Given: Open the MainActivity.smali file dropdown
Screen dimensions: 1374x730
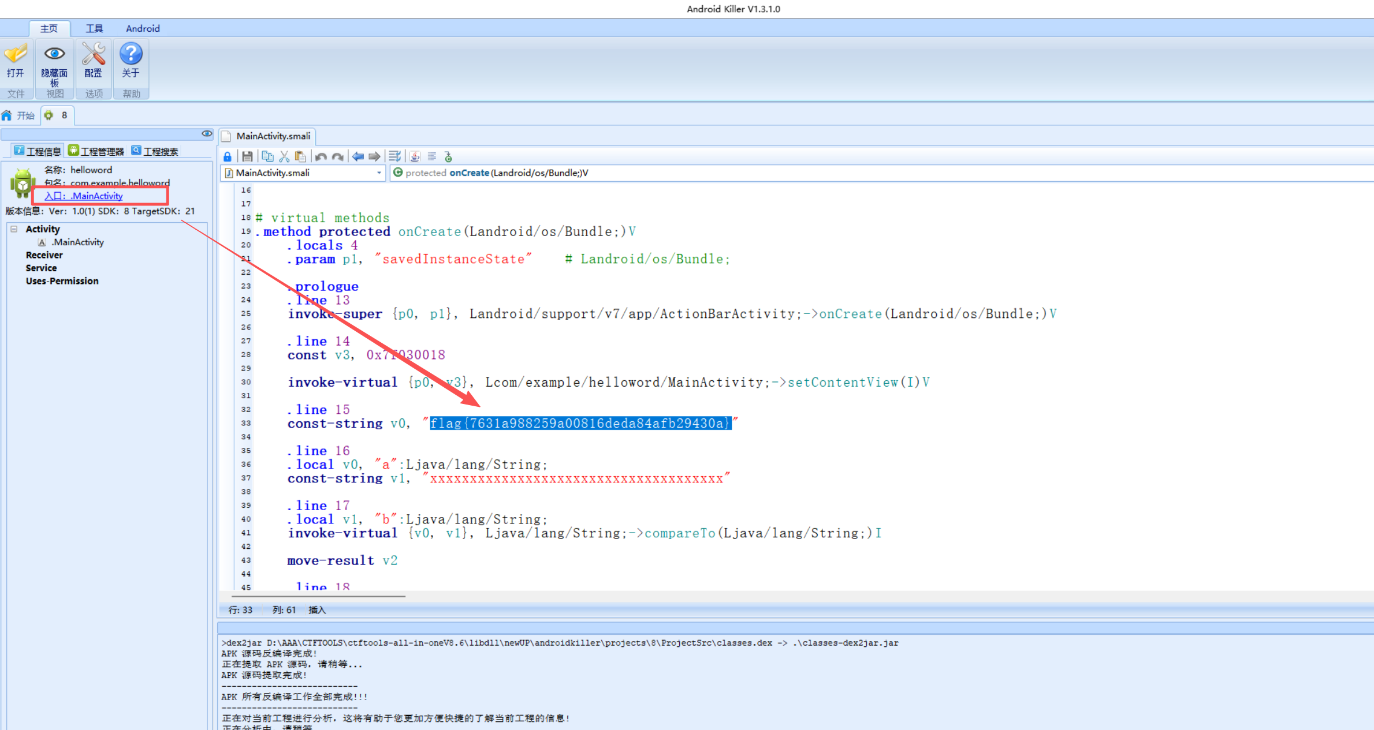Looking at the screenshot, I should click(x=379, y=173).
